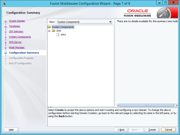Click the Configuration Summary step bullet icon
This screenshot has height=135, width=180.
(x=6, y=53)
